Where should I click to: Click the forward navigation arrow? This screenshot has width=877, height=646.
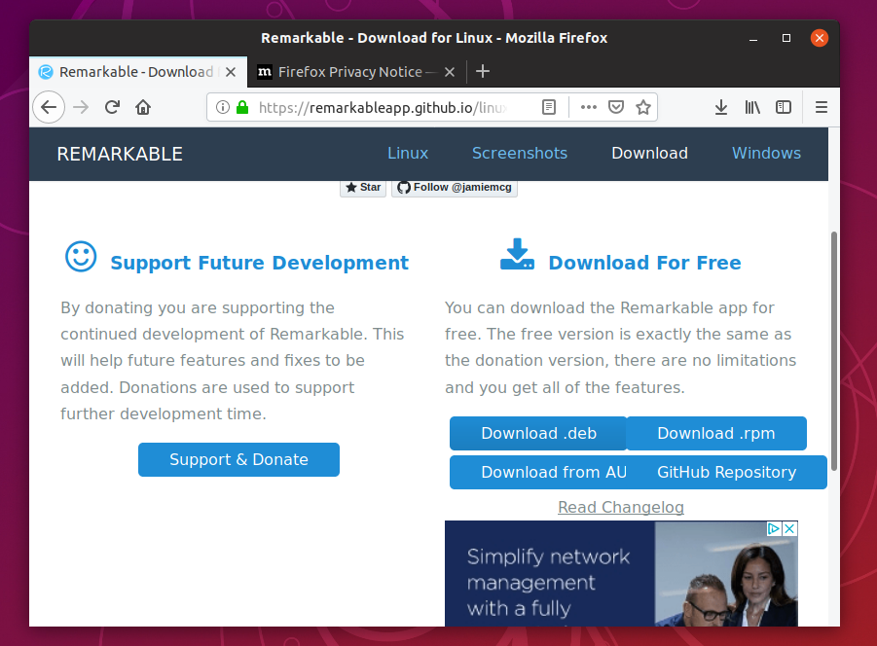click(x=81, y=107)
